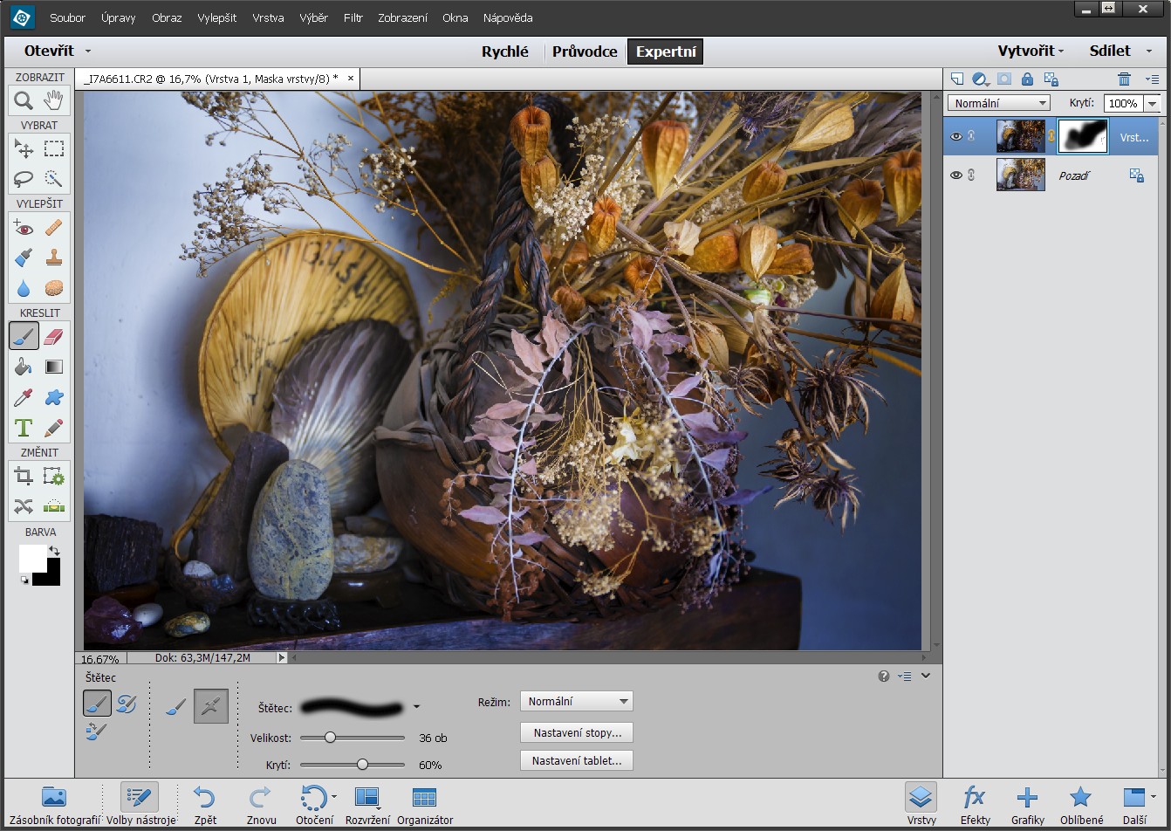Image resolution: width=1171 pixels, height=831 pixels.
Task: Pick the Lasso selection tool
Action: tap(24, 178)
